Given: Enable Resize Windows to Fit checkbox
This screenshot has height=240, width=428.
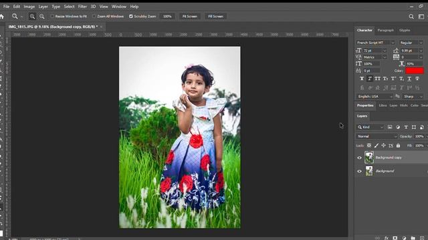Looking at the screenshot, I should 52,17.
